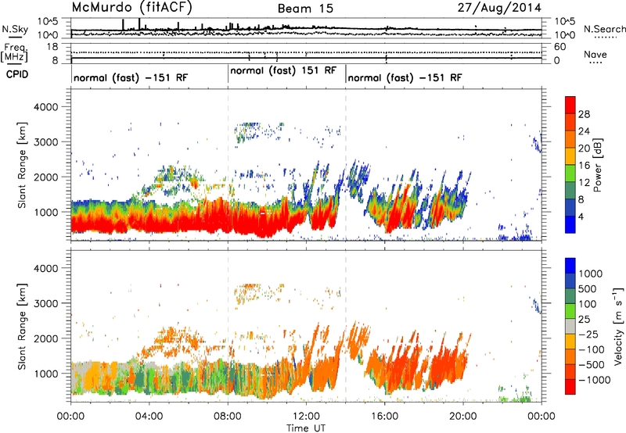This screenshot has width=626, height=433.
Task: Select the "-500" label on the Velocity color bar
Action: pyautogui.click(x=591, y=365)
